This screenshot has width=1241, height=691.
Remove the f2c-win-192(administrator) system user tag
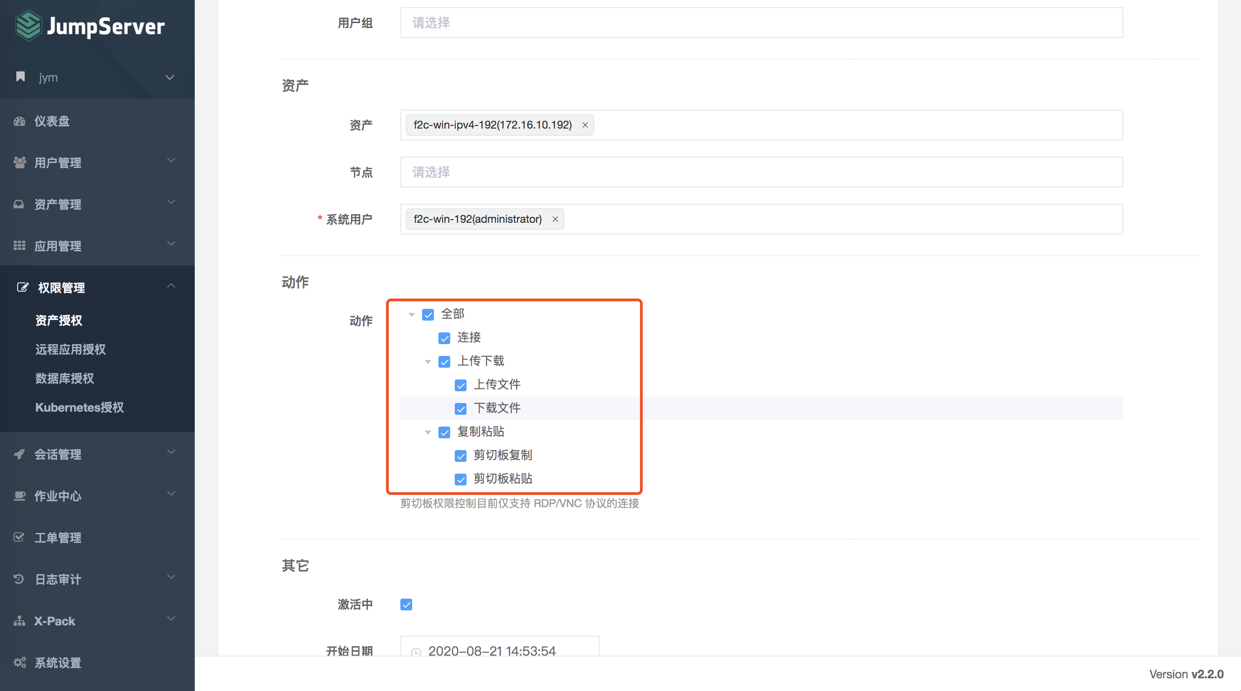coord(555,220)
